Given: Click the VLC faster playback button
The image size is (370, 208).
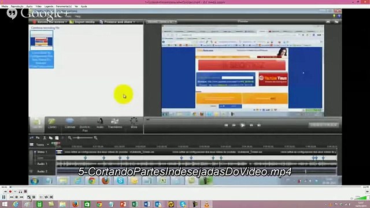Looking at the screenshot, I should click(x=367, y=191).
